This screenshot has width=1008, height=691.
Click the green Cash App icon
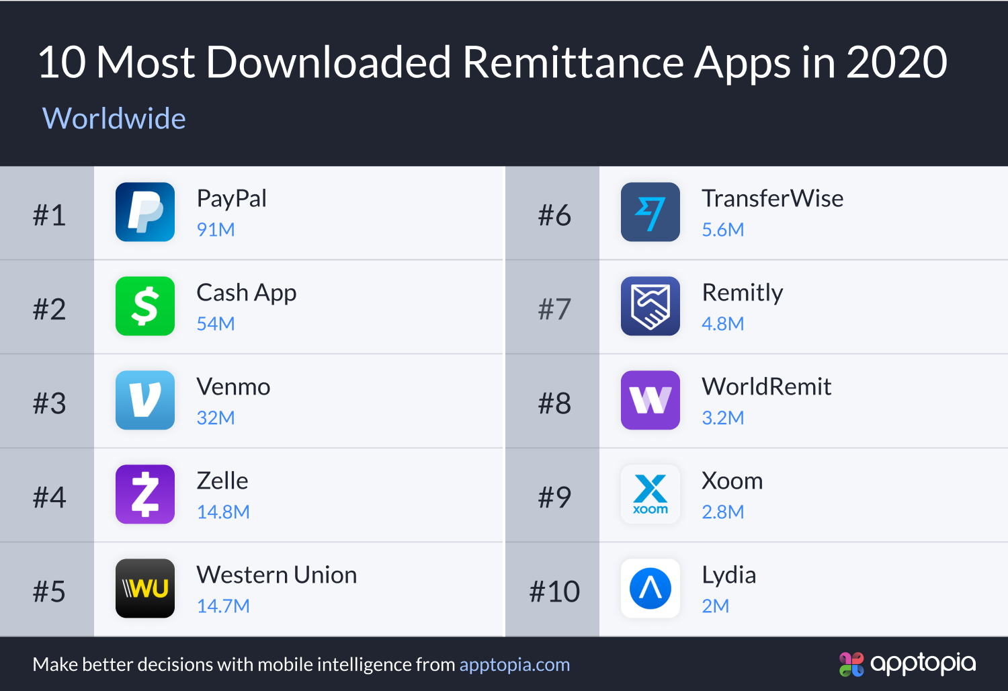coord(145,306)
